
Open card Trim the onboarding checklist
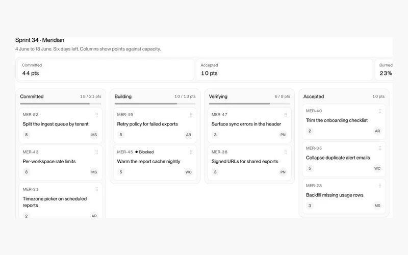pos(344,122)
